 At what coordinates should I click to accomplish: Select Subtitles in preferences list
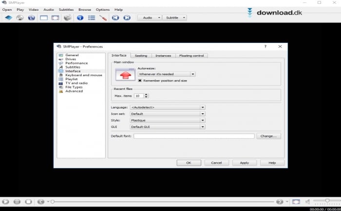[73, 67]
